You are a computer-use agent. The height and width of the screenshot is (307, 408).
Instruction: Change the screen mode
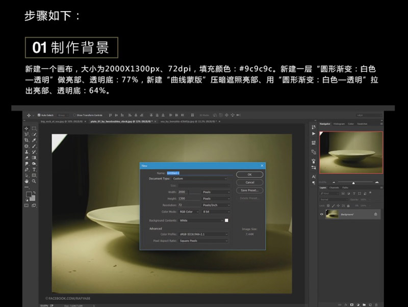pos(34,206)
